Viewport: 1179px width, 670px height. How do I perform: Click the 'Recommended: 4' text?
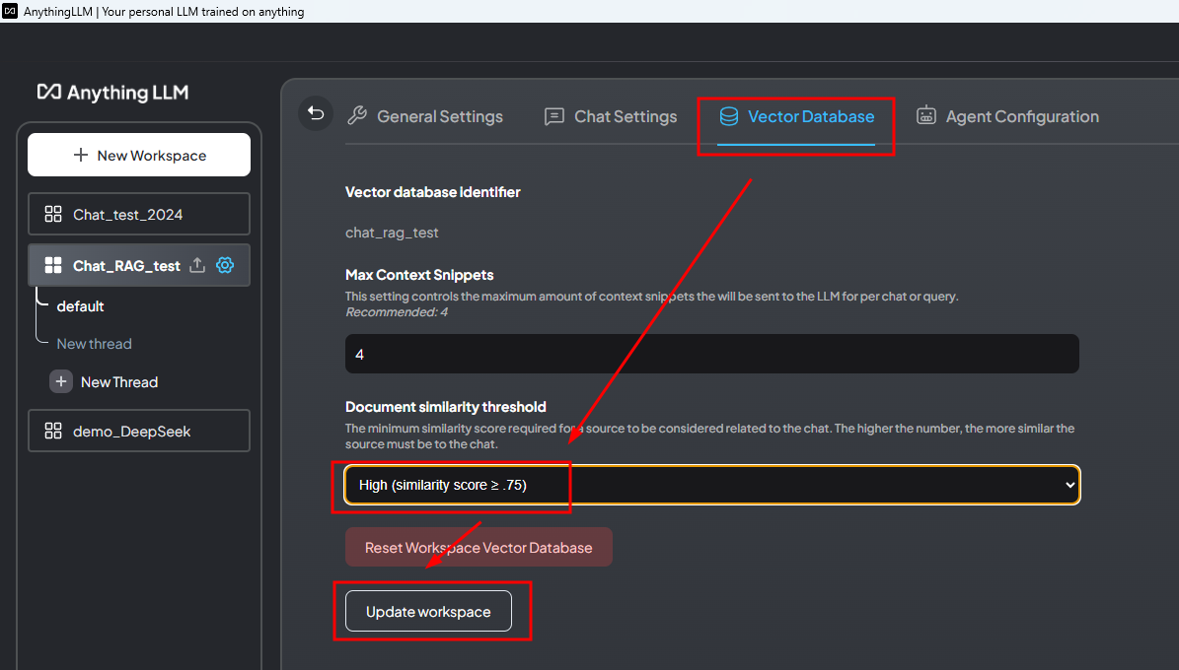(x=397, y=311)
